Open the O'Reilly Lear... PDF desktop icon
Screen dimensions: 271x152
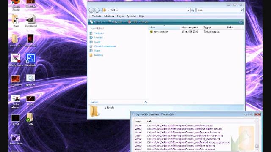coord(16,60)
